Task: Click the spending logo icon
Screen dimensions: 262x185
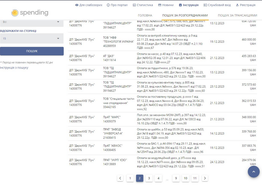Action: pyautogui.click(x=15, y=13)
